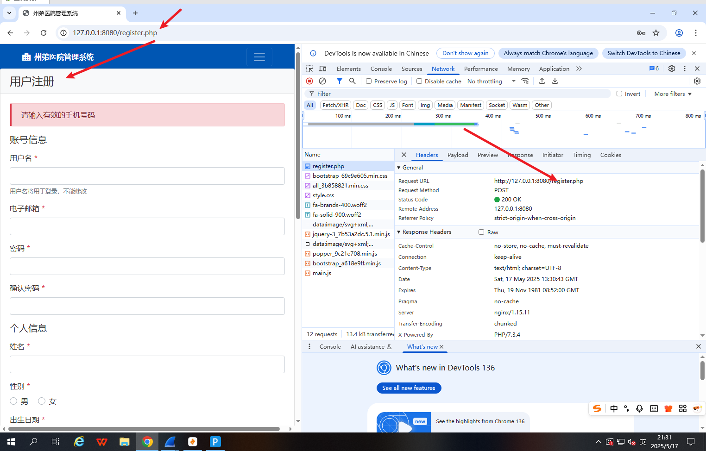Open the No throttling dropdown
706x451 pixels.
[492, 81]
